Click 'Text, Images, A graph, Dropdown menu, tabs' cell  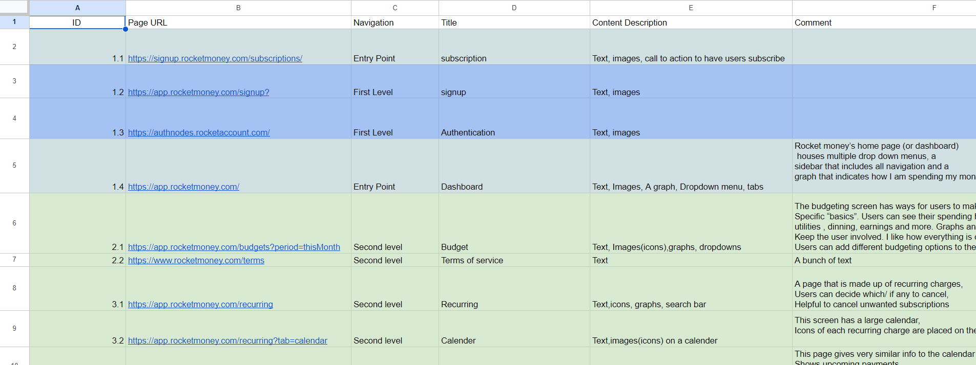click(691, 166)
